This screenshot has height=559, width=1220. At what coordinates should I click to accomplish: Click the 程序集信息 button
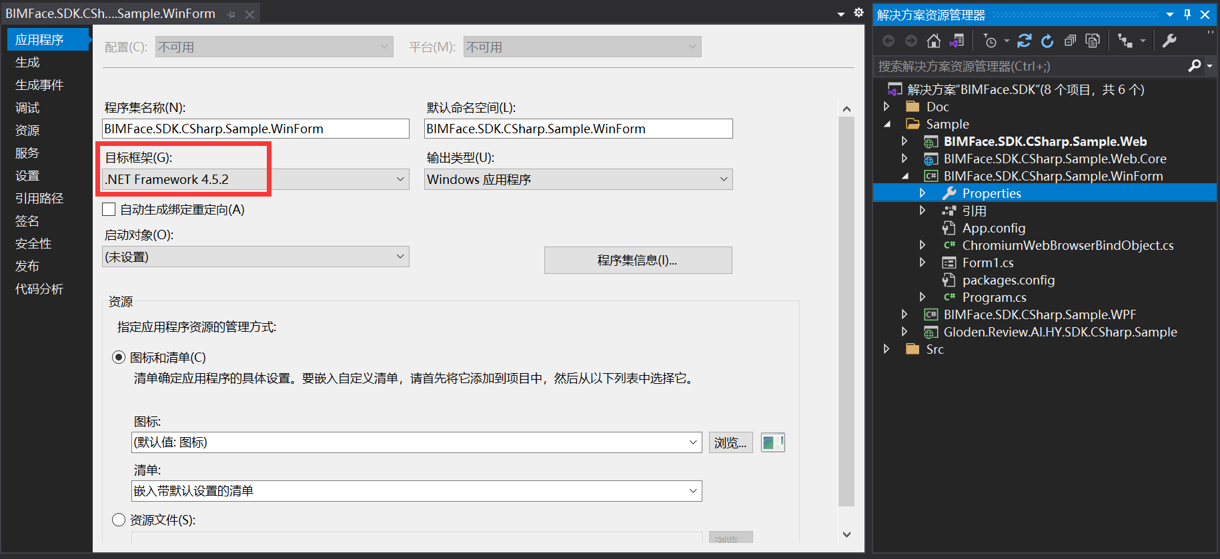click(x=638, y=260)
